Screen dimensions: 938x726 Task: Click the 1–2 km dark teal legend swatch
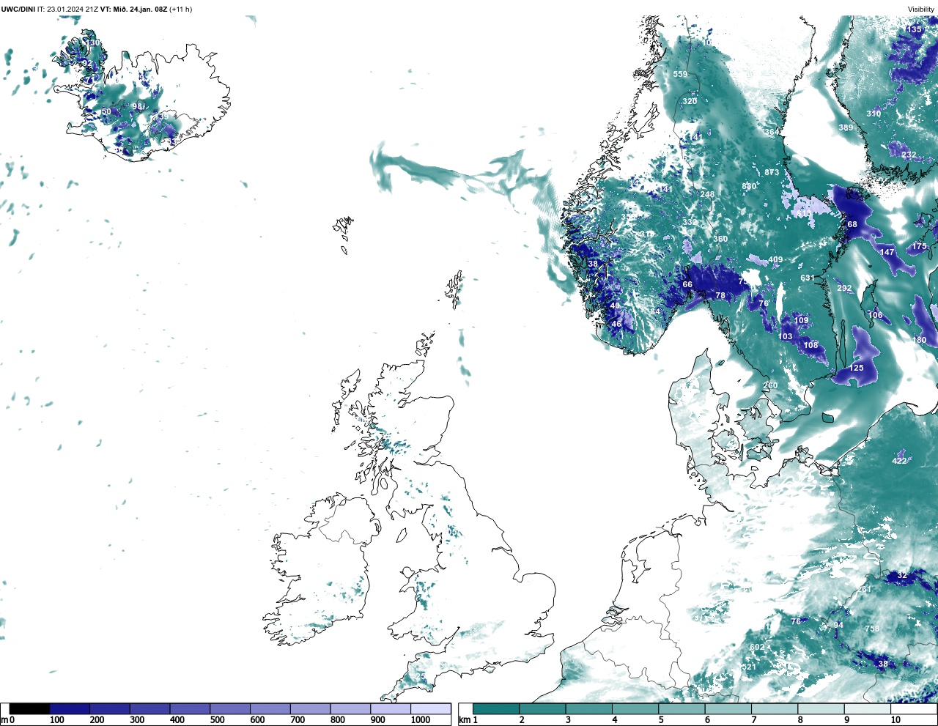(x=496, y=708)
